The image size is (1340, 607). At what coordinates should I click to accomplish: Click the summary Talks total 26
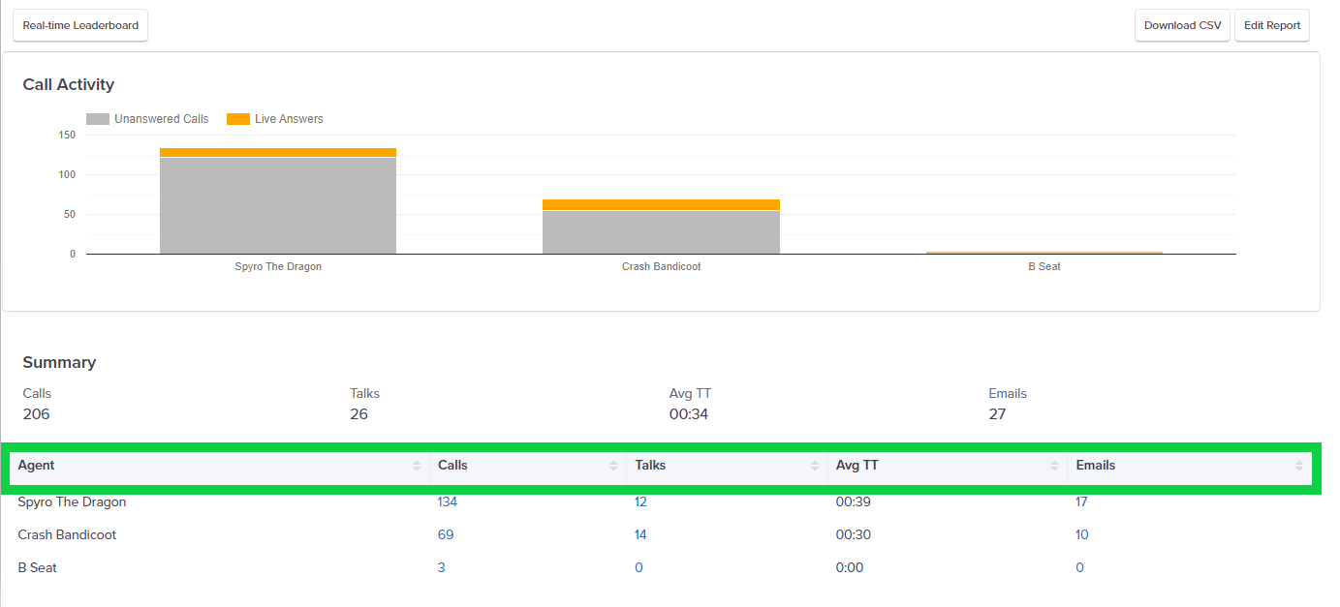click(x=359, y=414)
